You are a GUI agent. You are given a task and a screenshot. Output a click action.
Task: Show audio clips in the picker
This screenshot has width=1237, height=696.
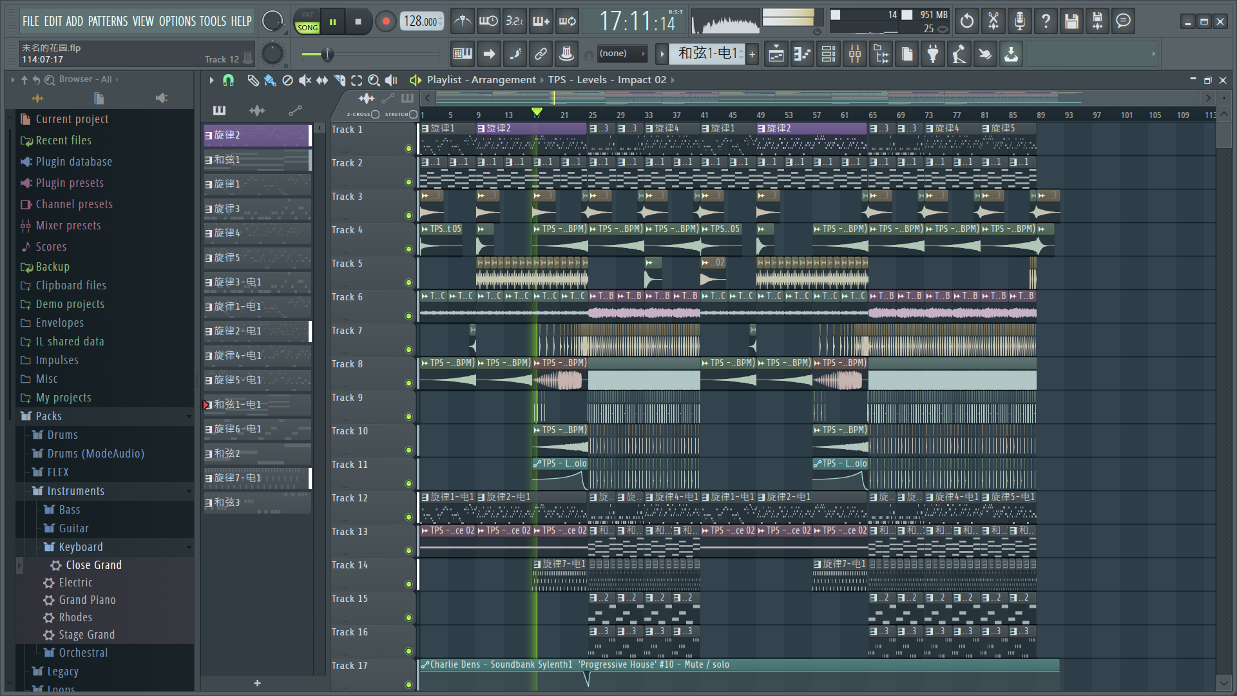click(257, 111)
